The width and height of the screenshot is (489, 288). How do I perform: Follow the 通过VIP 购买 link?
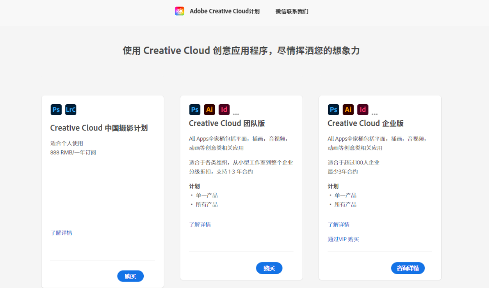[343, 239]
